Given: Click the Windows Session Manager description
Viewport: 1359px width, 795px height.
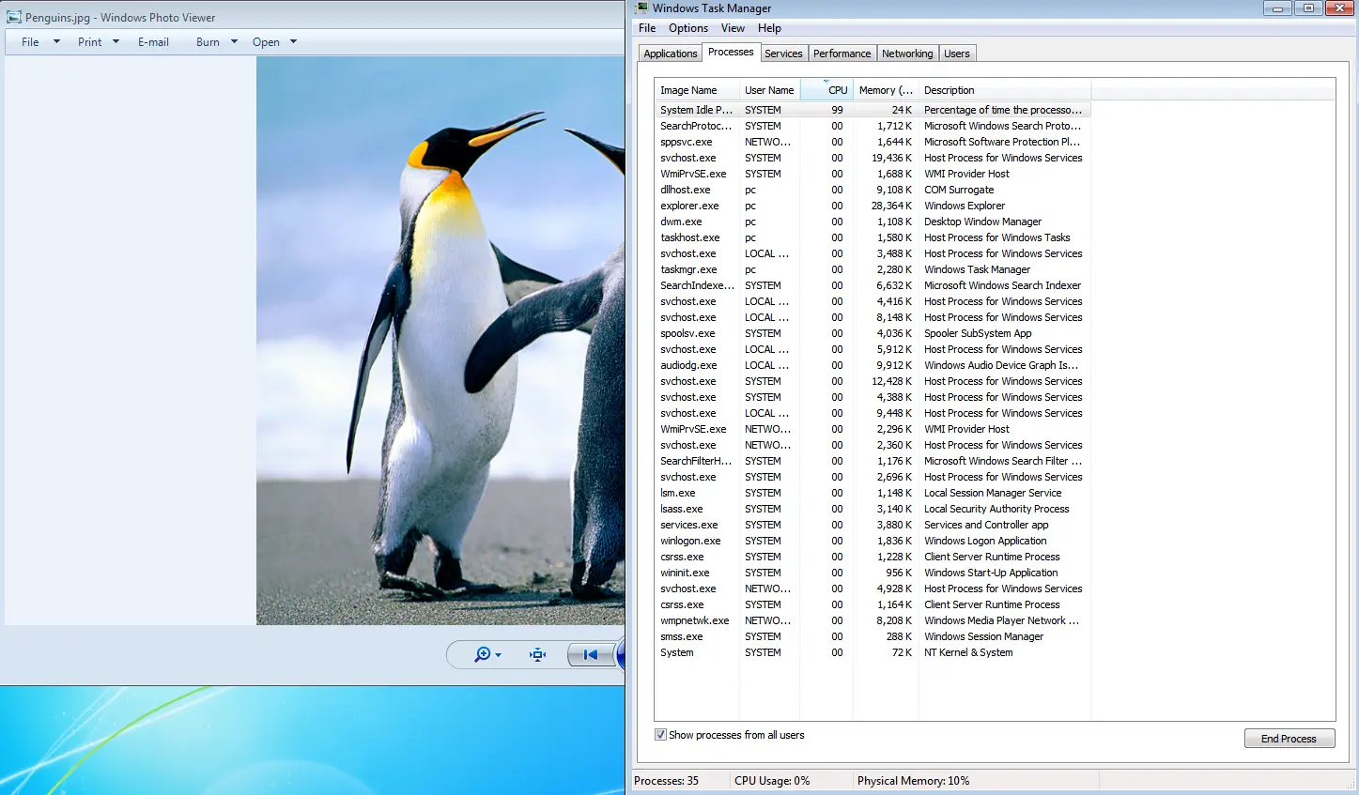Looking at the screenshot, I should coord(983,636).
